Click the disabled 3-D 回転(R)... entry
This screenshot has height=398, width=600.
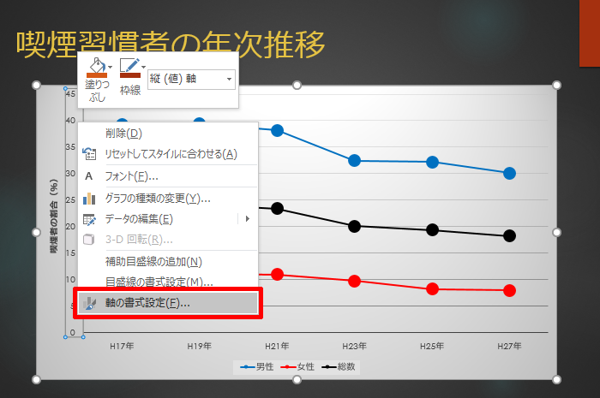pyautogui.click(x=168, y=240)
